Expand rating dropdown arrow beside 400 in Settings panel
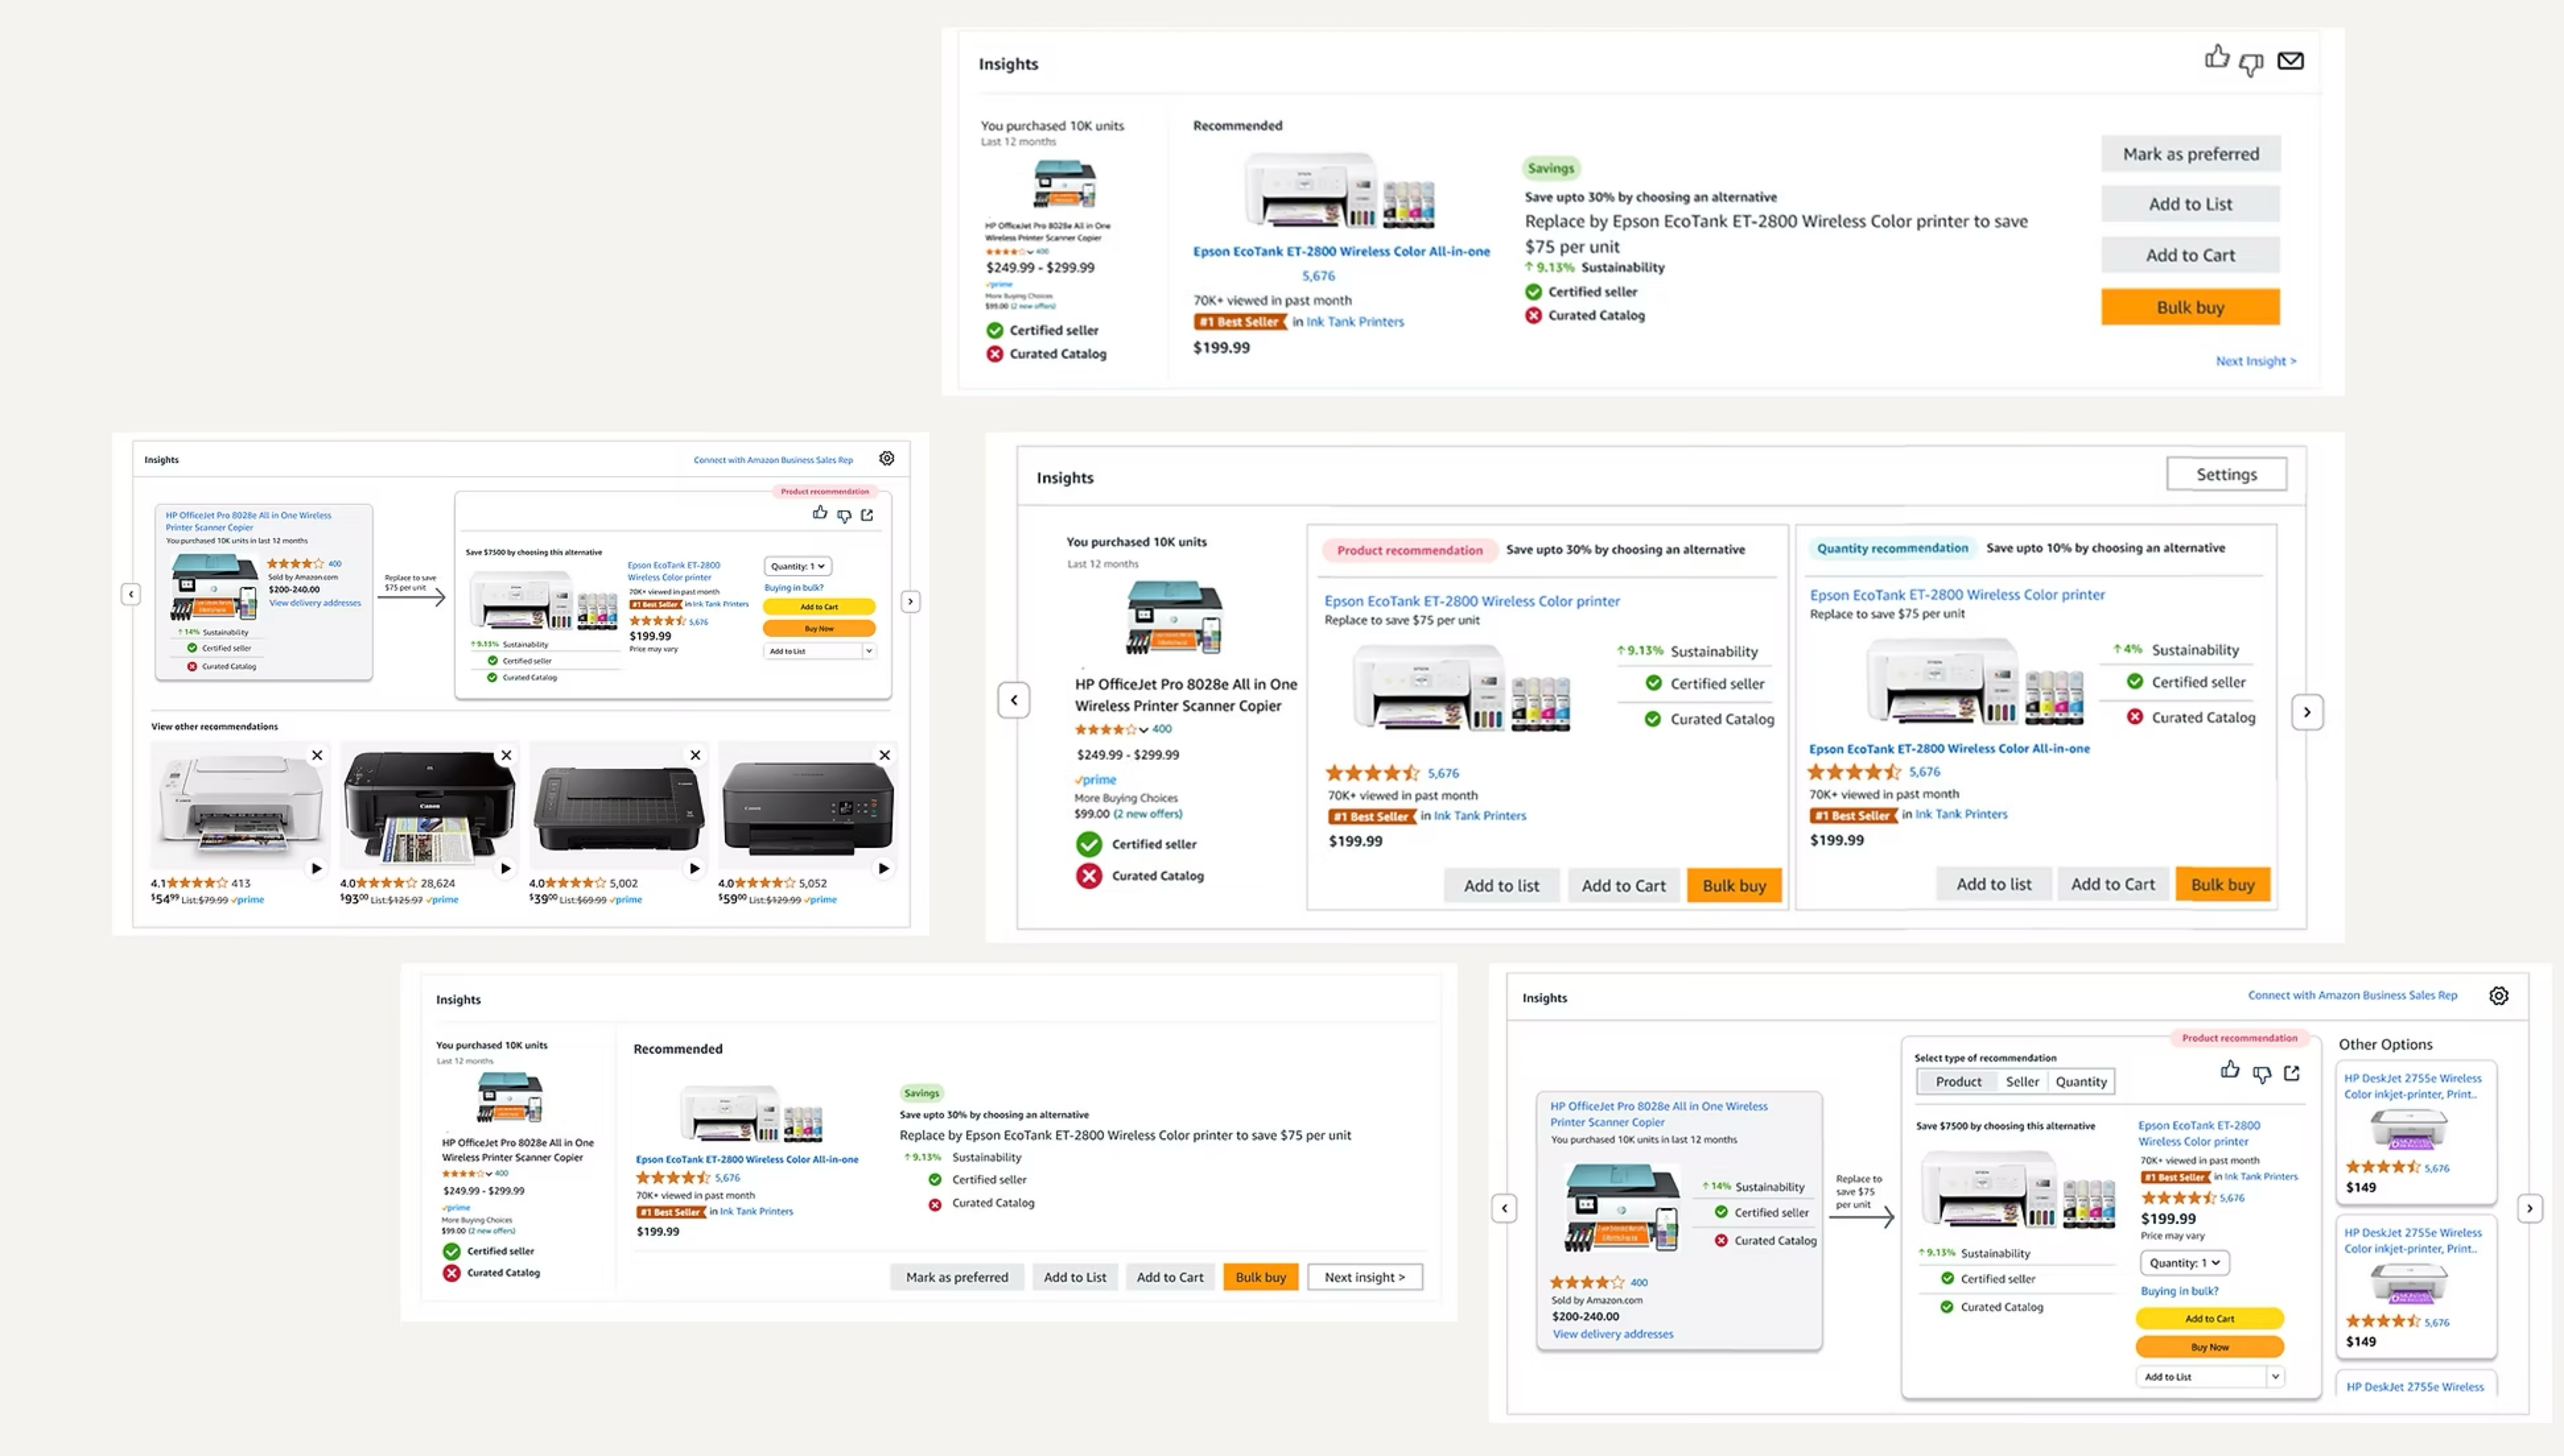The width and height of the screenshot is (2564, 1456). tap(1143, 730)
